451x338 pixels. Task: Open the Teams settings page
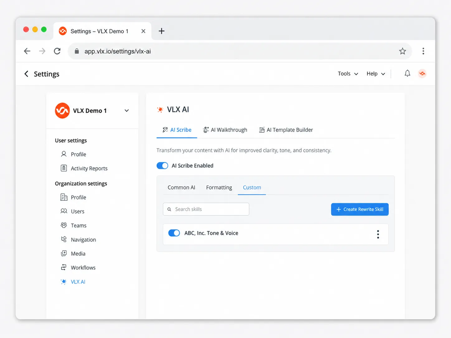coord(78,225)
